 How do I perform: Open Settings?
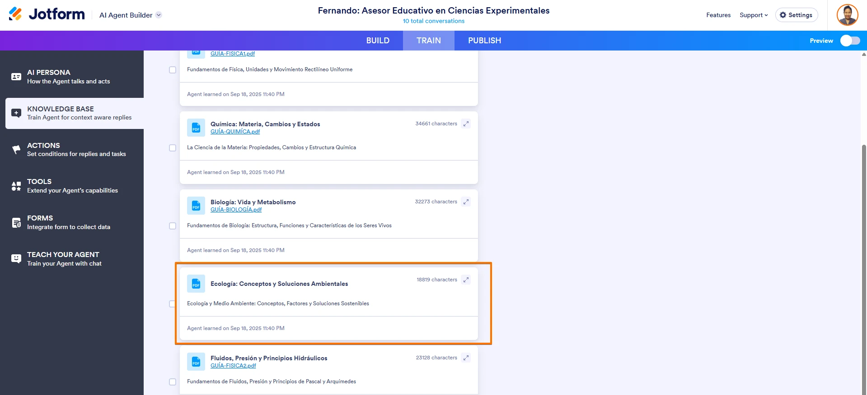[796, 14]
